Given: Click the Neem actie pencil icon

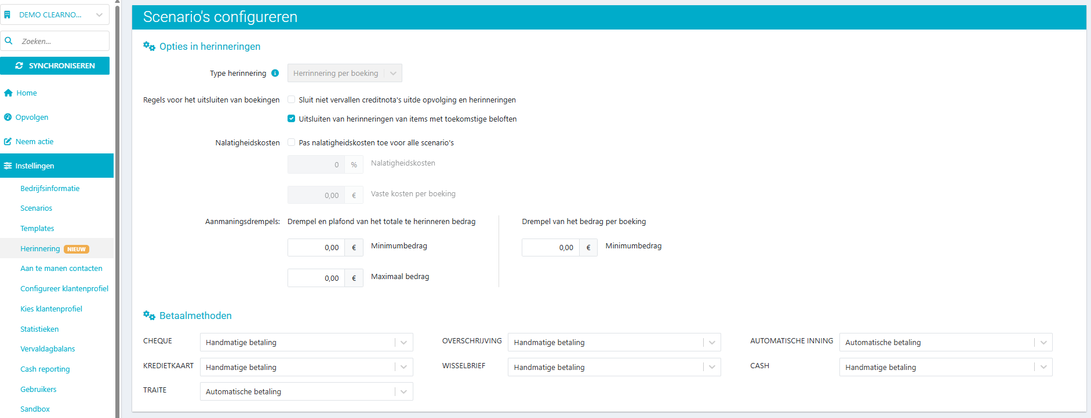Looking at the screenshot, I should (x=8, y=141).
